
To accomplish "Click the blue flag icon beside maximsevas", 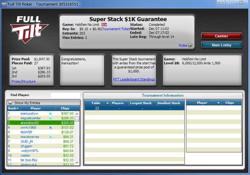I will click(51, 137).
